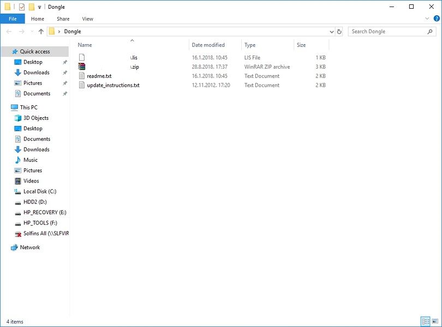Image resolution: width=442 pixels, height=327 pixels.
Task: Switch to the View ribbon tab
Action: [87, 19]
